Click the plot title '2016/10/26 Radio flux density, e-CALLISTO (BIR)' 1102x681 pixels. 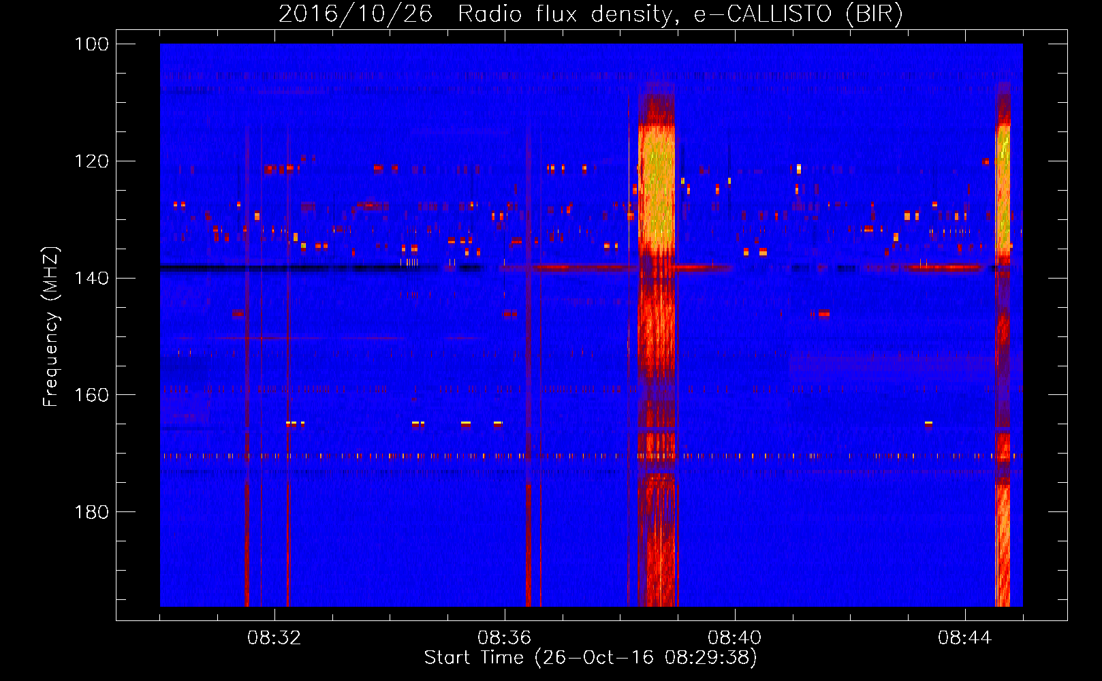pos(591,14)
